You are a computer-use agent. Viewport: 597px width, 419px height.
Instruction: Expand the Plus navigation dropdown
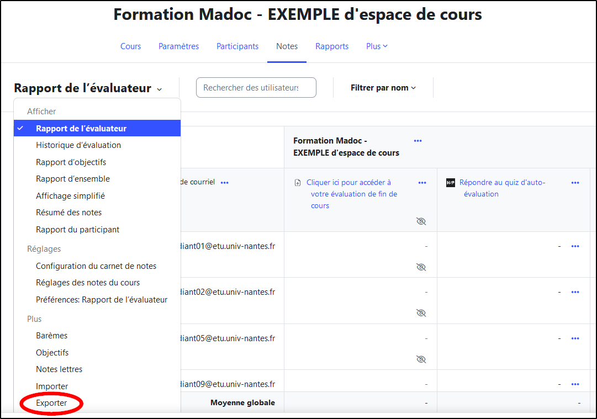coord(377,46)
